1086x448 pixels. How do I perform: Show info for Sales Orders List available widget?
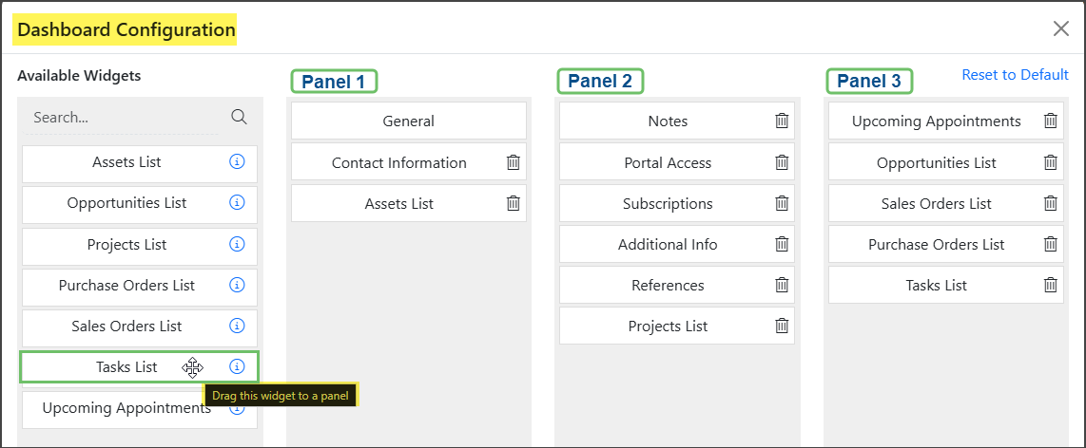(x=238, y=327)
